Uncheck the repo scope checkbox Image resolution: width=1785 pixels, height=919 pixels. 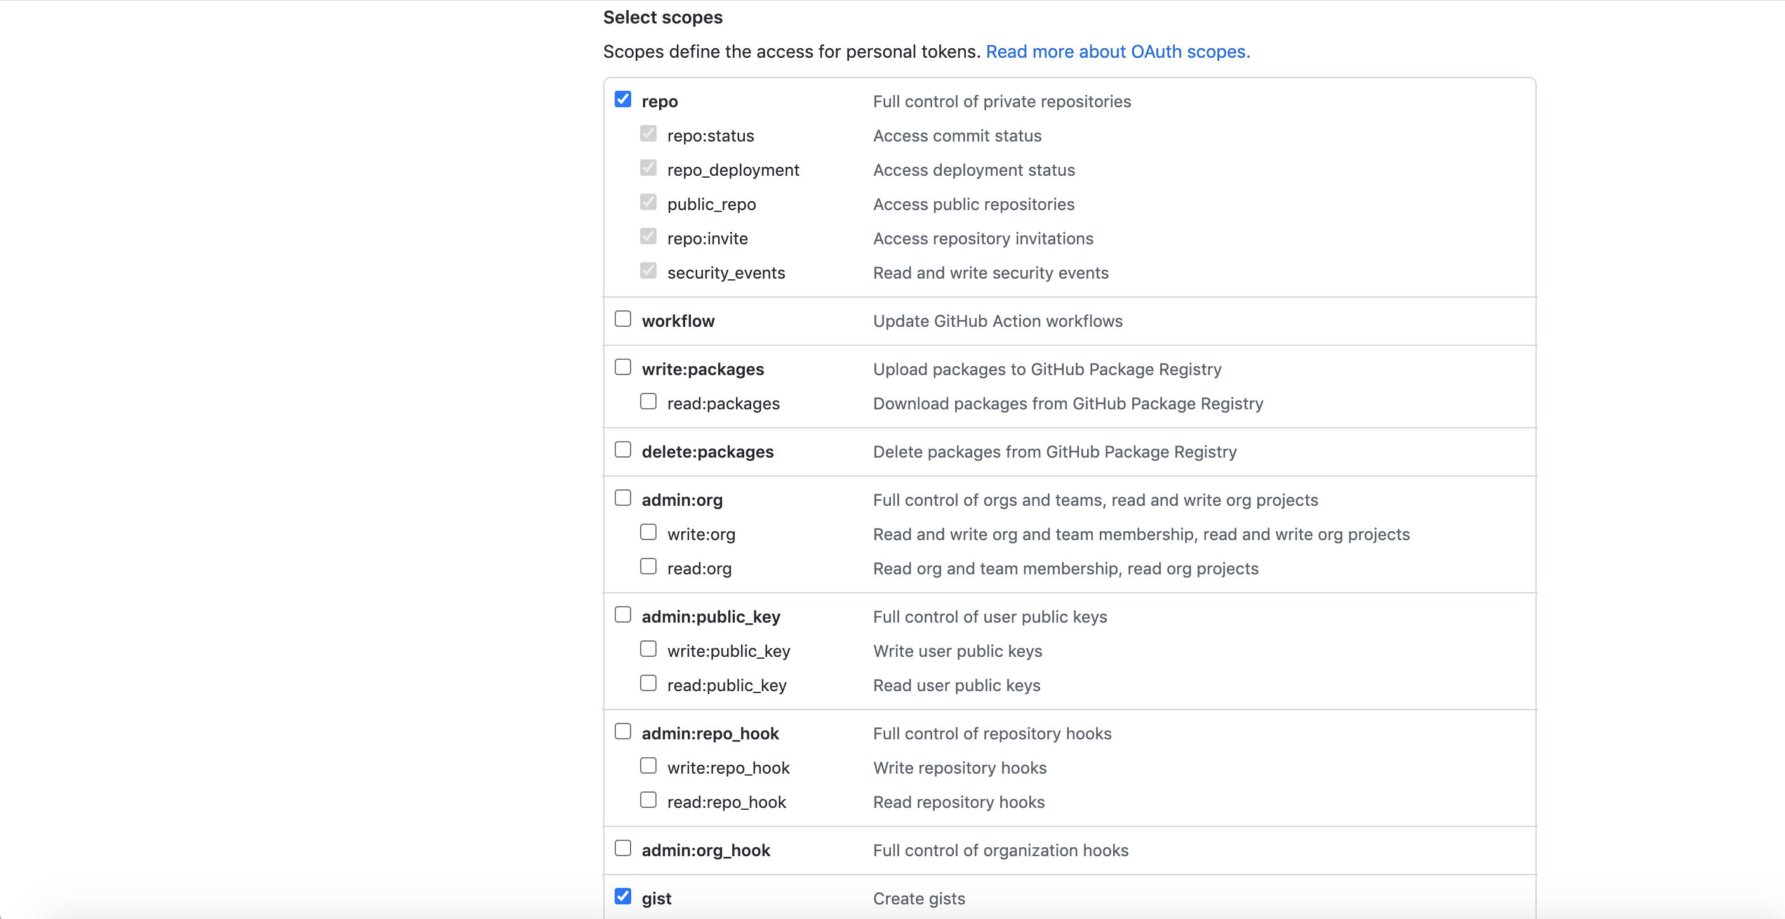[622, 100]
